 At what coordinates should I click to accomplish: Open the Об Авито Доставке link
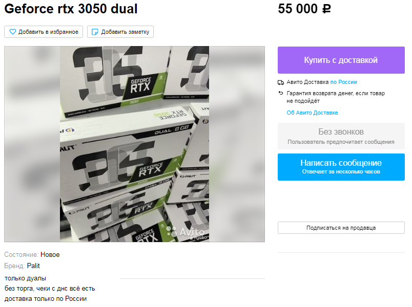coord(312,113)
